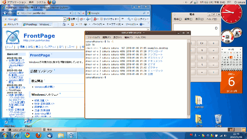Click the blue help icon in Ubuntu top panel
Screen dimensions: 247x139
(54, 2)
